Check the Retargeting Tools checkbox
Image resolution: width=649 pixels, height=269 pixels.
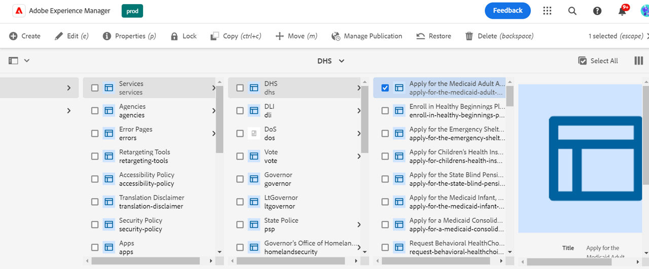click(95, 156)
